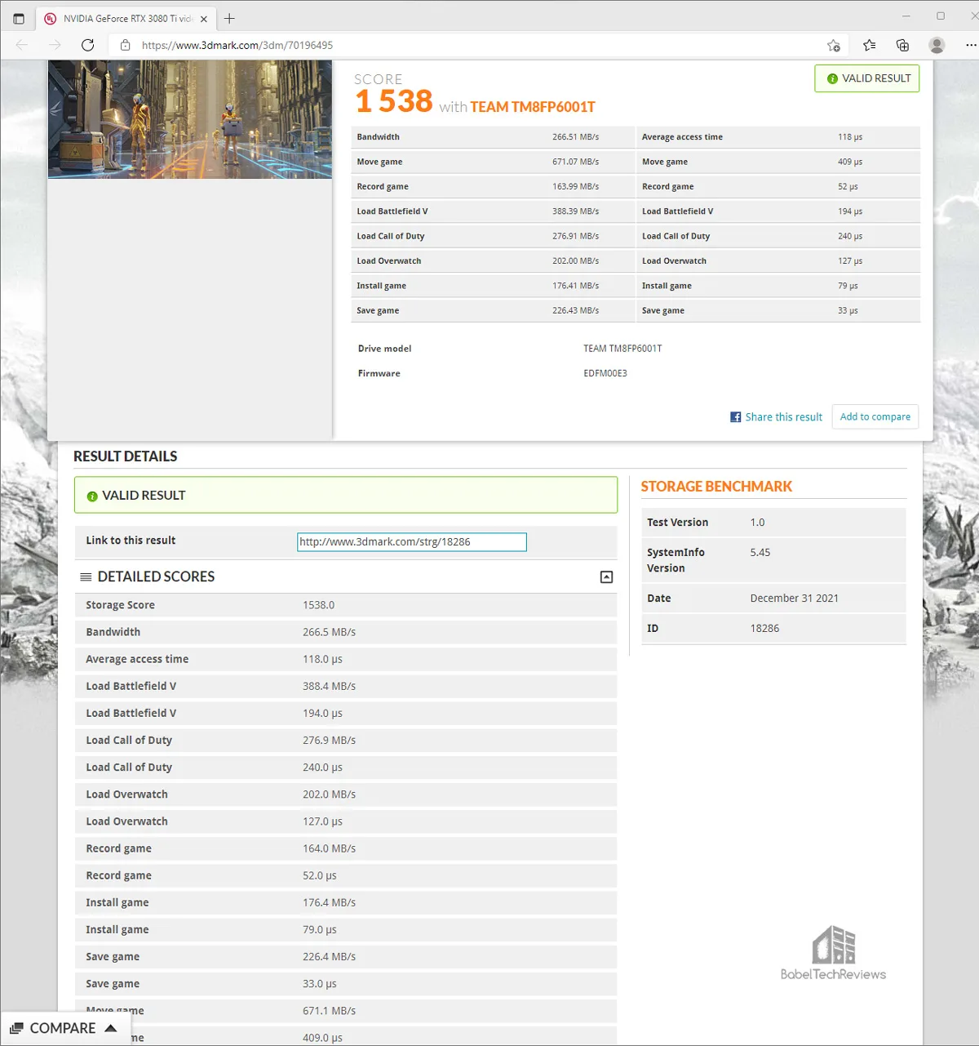This screenshot has width=979, height=1046.
Task: Open the Favorites list
Action: coord(869,45)
